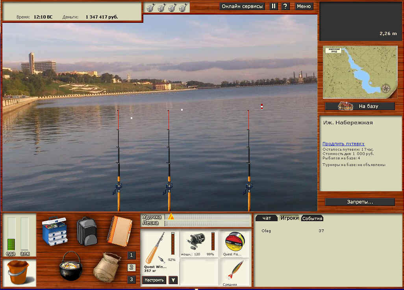The width and height of the screenshot is (404, 290).
Task: Click the Удочка rod tension bar
Action: [x=208, y=217]
